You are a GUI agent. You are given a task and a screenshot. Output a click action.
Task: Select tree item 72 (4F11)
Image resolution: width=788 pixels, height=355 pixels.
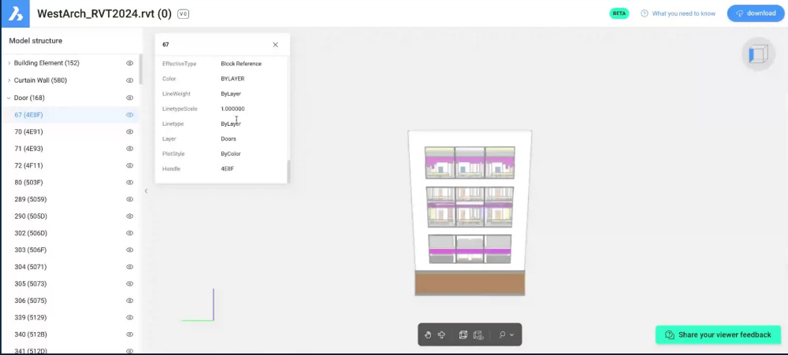coord(28,165)
